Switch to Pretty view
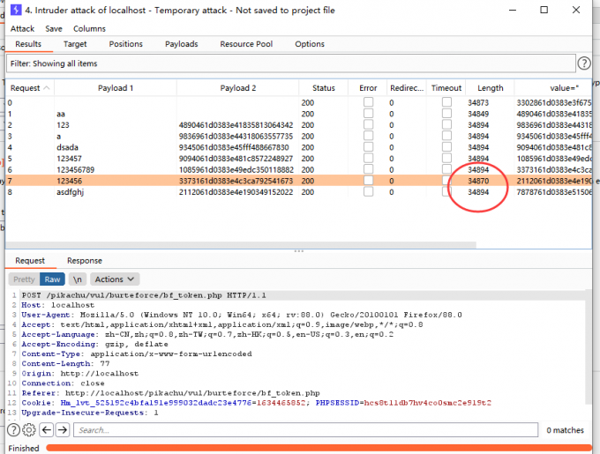 [x=24, y=279]
